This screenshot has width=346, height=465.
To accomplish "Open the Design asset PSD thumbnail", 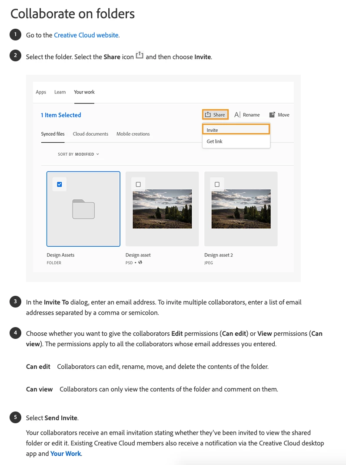I will coord(162,209).
